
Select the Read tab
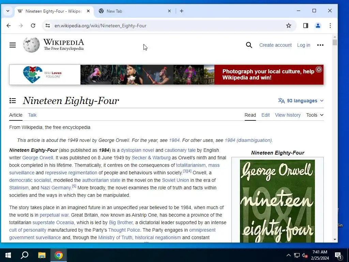(x=250, y=115)
